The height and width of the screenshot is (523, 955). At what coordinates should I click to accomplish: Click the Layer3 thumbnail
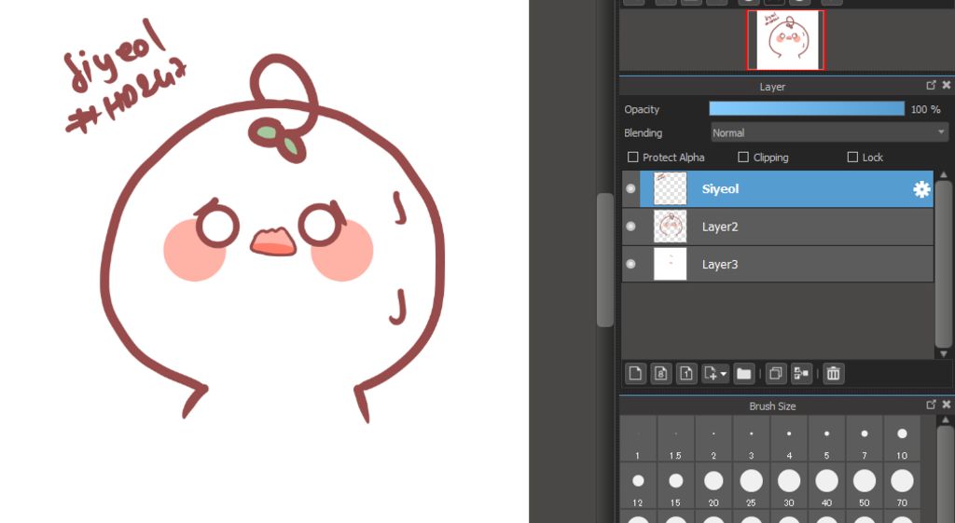(x=670, y=264)
